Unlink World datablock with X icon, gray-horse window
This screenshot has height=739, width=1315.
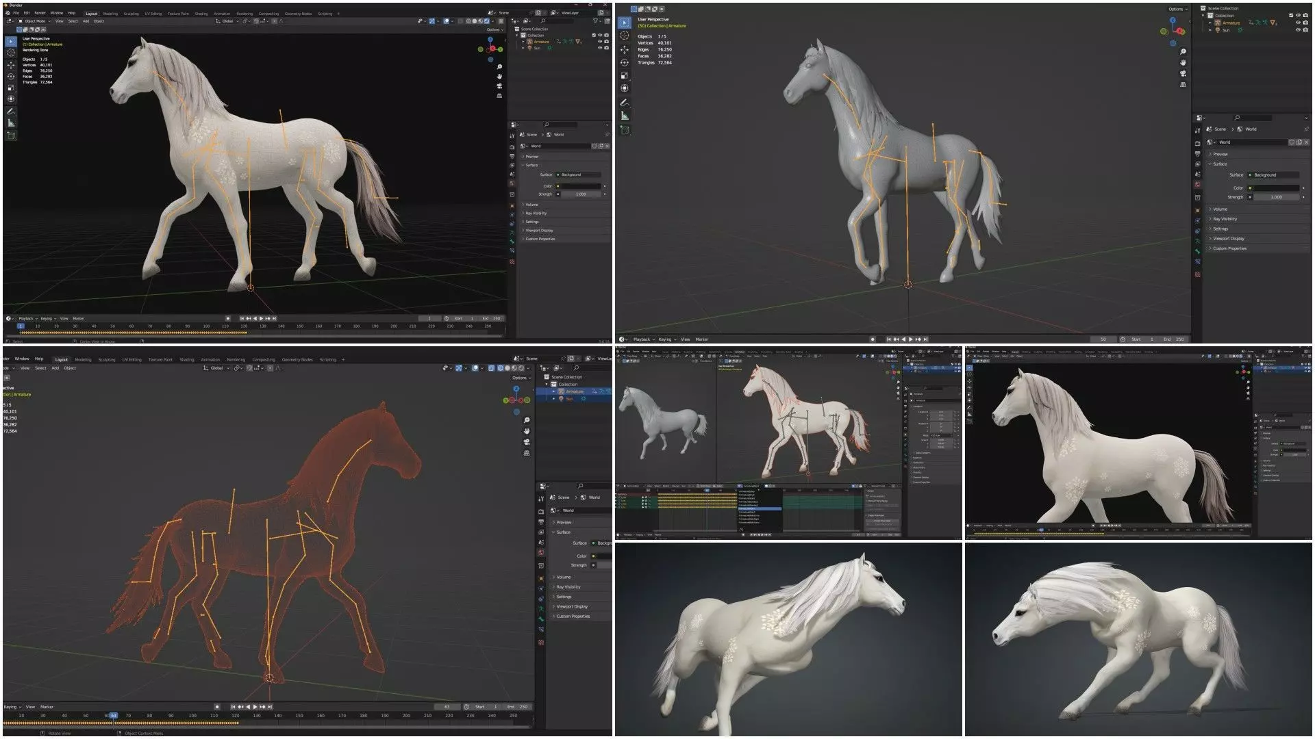1306,142
